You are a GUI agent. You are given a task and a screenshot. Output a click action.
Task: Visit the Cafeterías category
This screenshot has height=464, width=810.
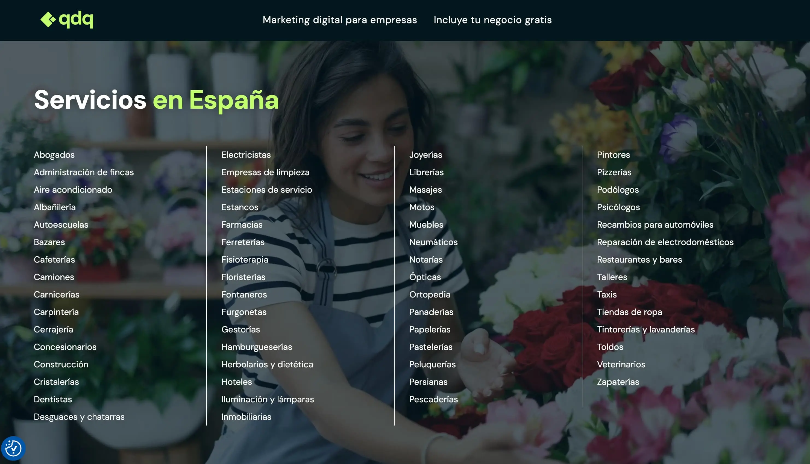tap(54, 259)
